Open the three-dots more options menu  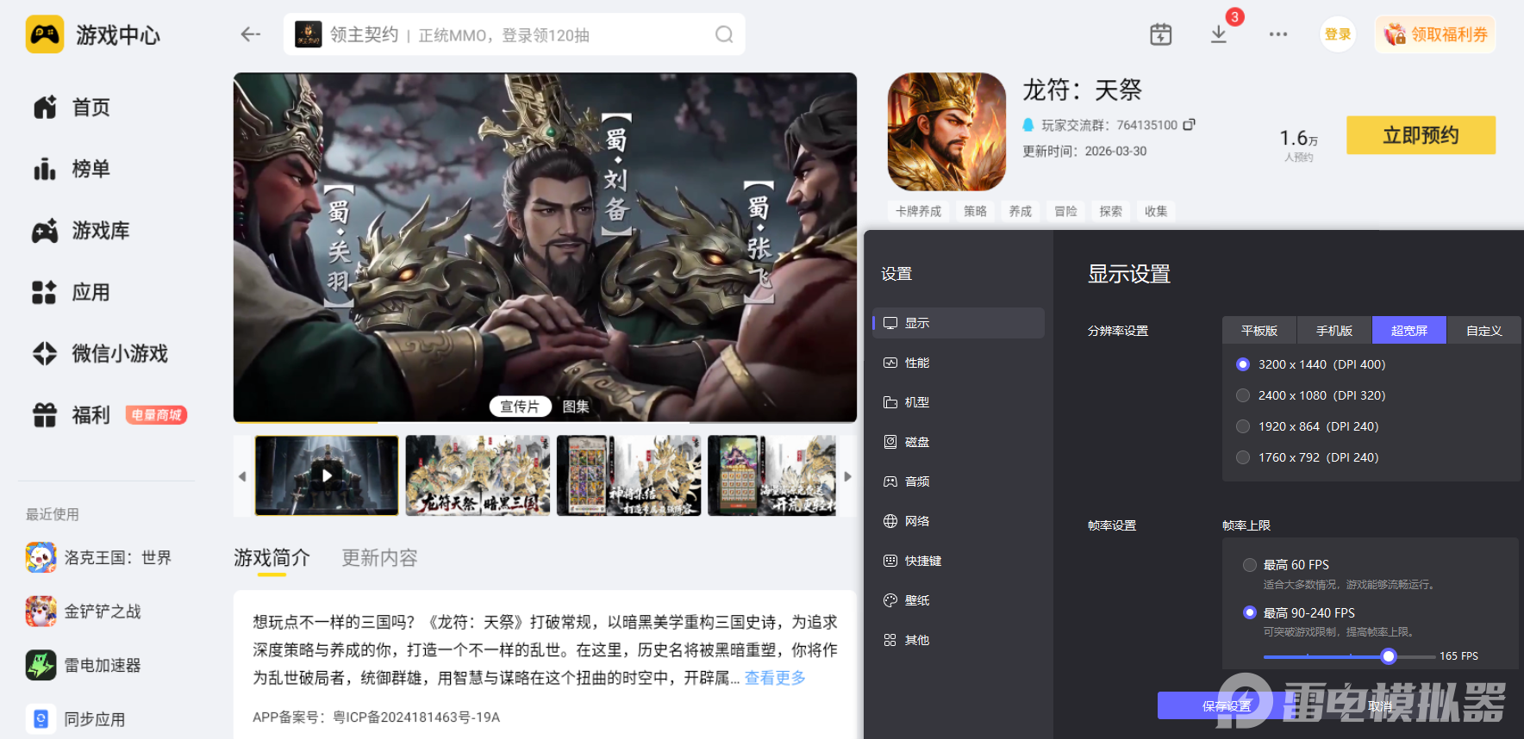[x=1278, y=34]
